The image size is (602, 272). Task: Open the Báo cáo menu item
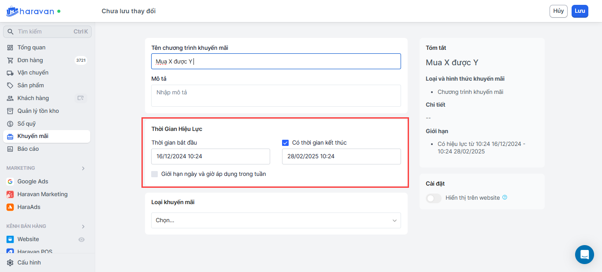[x=28, y=149]
